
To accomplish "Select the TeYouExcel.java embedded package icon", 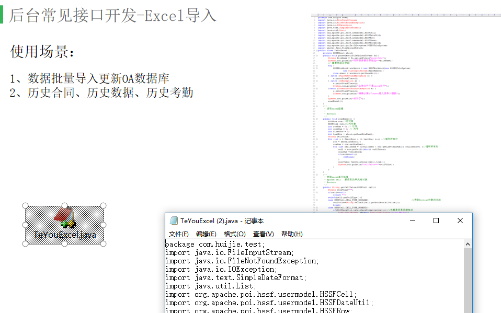I will coord(65,225).
